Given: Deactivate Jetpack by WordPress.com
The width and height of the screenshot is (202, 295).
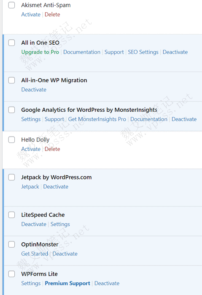Looking at the screenshot, I should (x=56, y=187).
